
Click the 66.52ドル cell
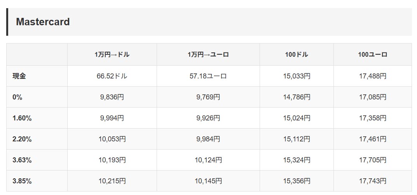[112, 76]
